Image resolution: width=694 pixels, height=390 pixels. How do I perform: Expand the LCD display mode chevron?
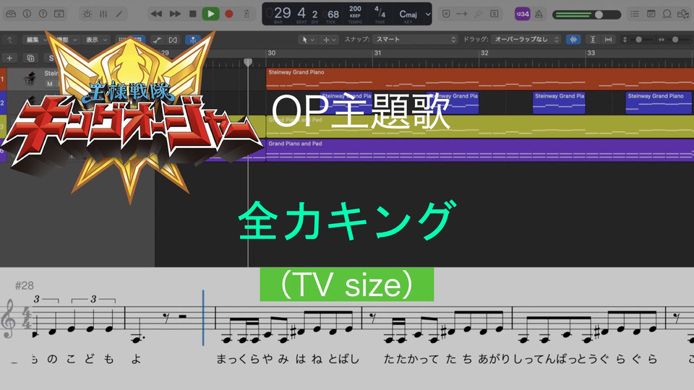[427, 14]
